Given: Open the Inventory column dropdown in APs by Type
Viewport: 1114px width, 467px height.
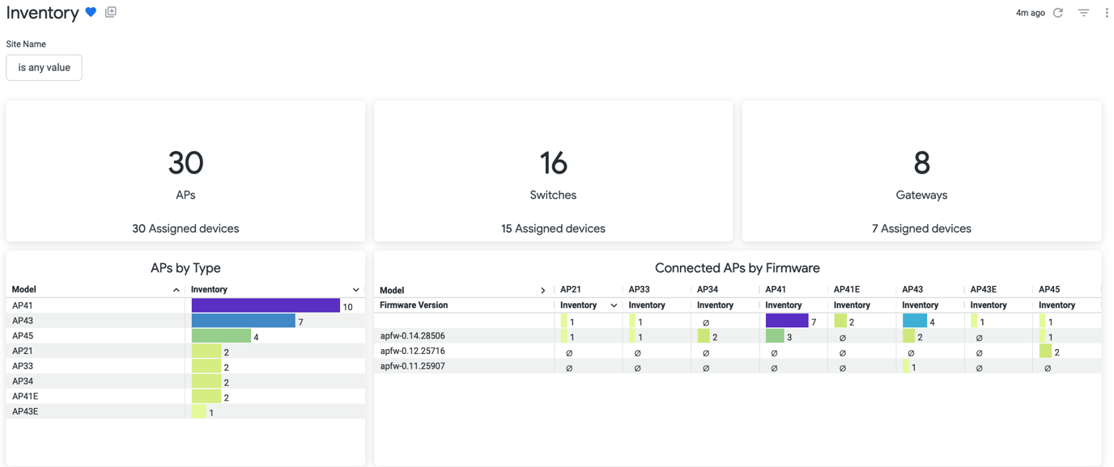Looking at the screenshot, I should click(355, 290).
